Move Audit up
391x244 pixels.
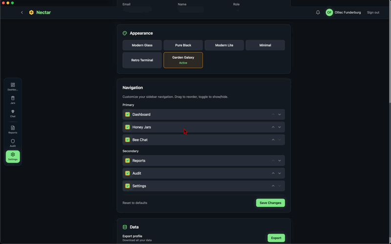[273, 173]
